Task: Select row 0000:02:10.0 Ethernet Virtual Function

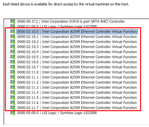Action: pos(77,31)
